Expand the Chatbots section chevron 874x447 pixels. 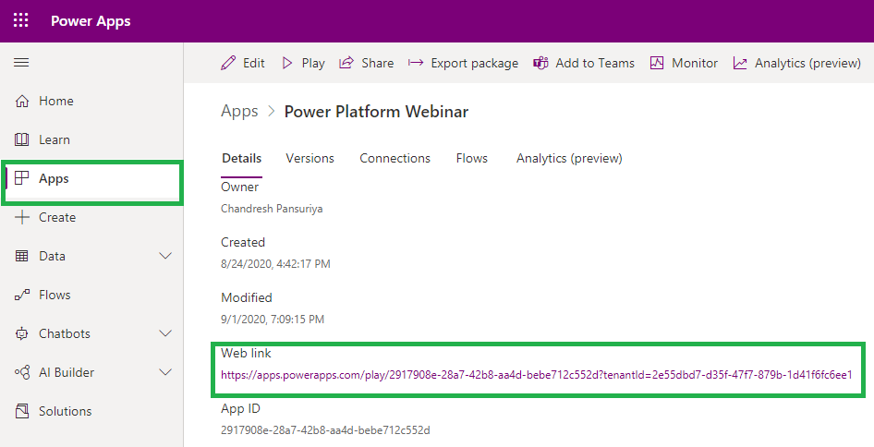(165, 333)
